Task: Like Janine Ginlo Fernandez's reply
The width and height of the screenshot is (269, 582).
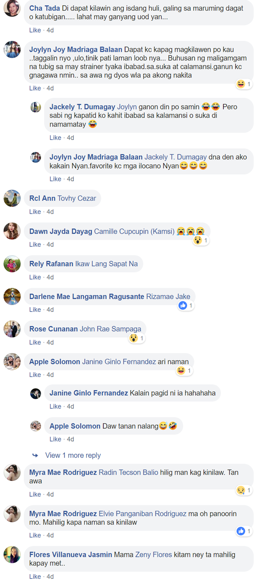Action: pyautogui.click(x=55, y=407)
